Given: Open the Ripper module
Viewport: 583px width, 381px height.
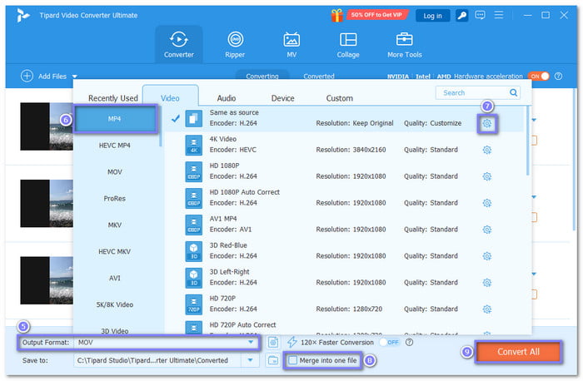Looking at the screenshot, I should [235, 45].
